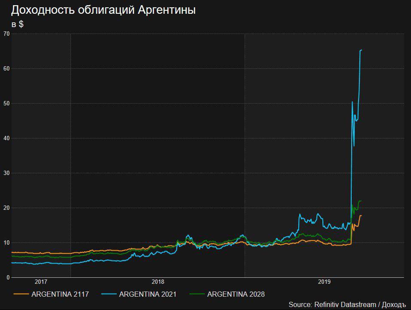Click the green line's end near 22
Viewport: 411px width, 310px height.
pos(361,201)
